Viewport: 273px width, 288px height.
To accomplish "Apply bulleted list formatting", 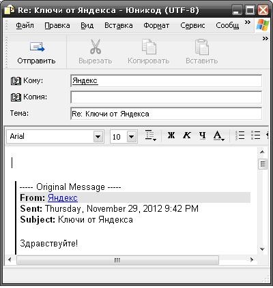I will tap(256, 135).
